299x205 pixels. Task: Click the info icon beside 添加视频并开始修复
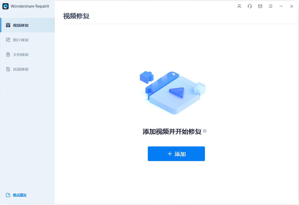205,131
